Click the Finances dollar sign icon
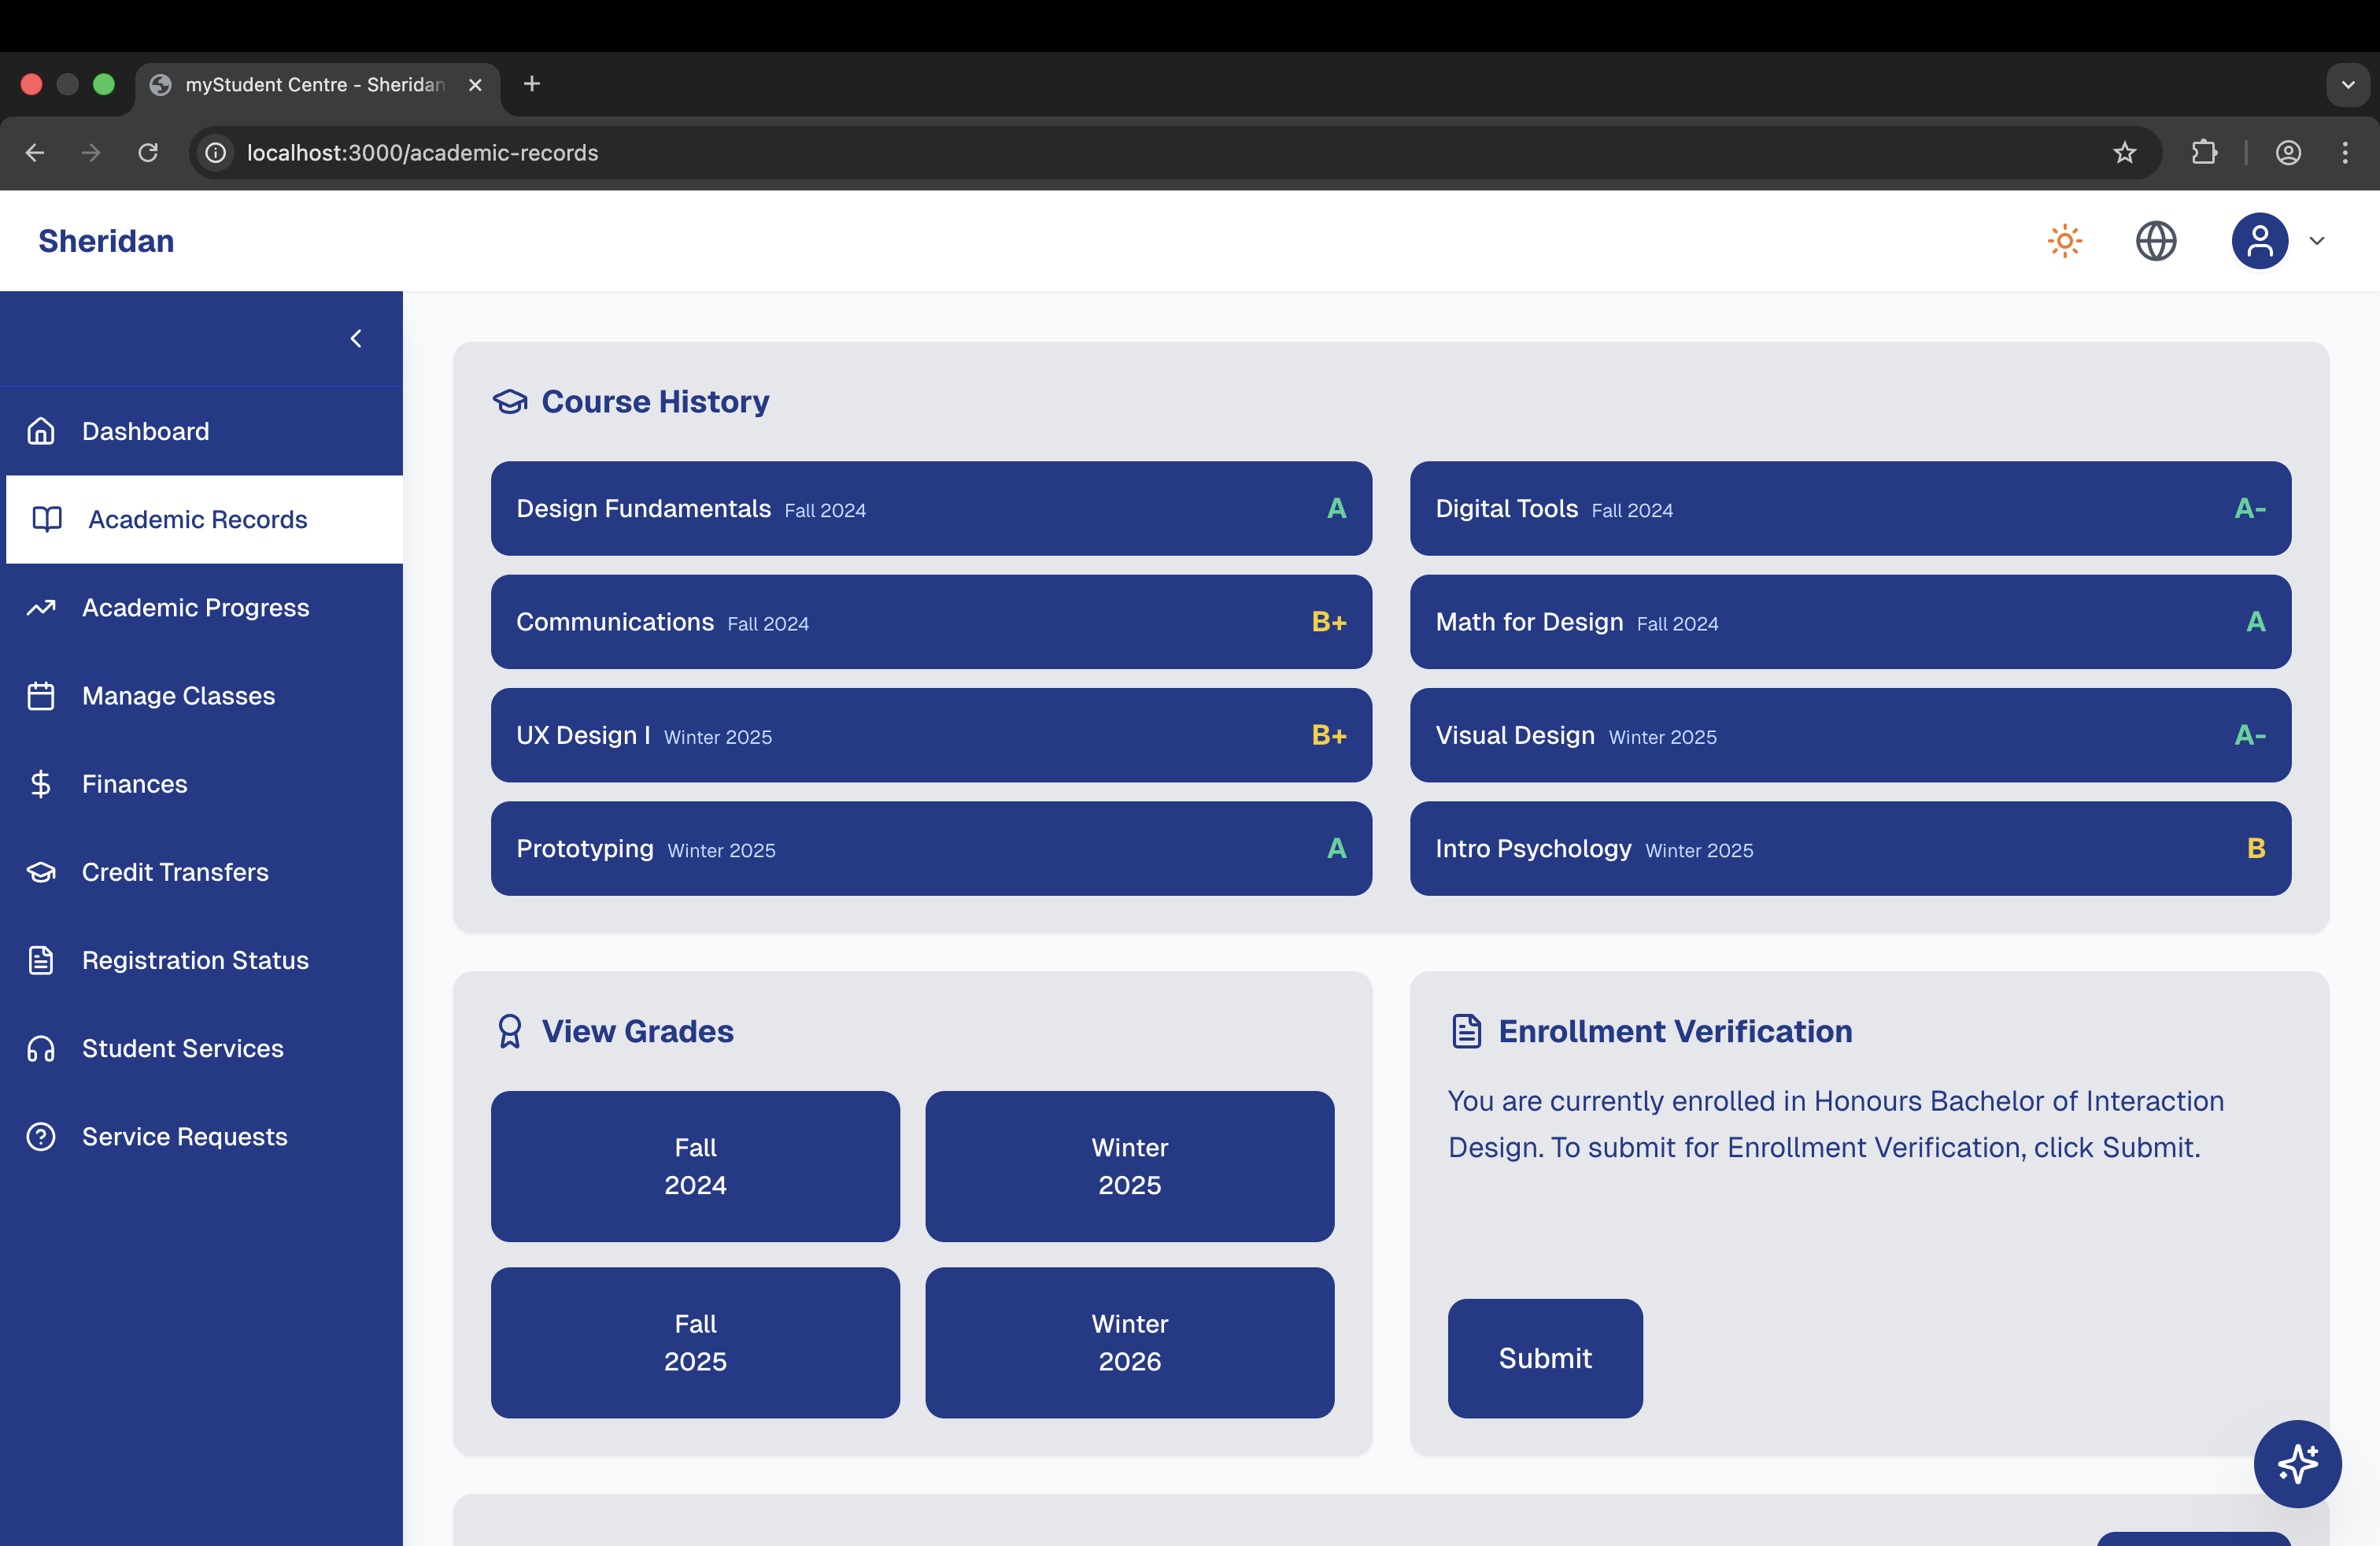This screenshot has width=2380, height=1546. [x=41, y=784]
